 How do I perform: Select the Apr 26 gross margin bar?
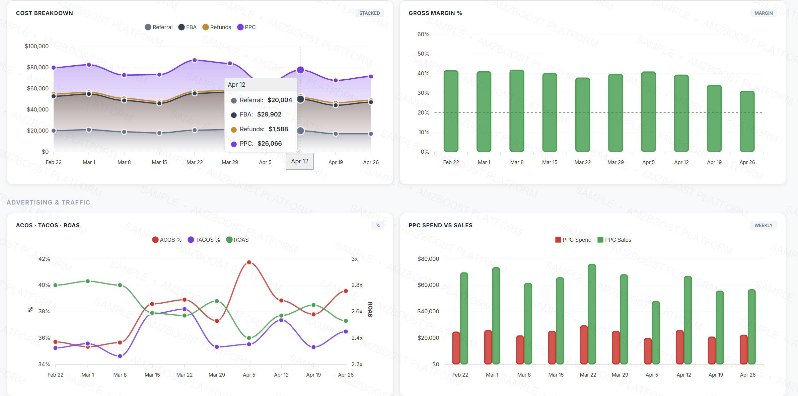click(x=747, y=122)
